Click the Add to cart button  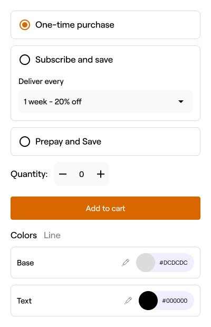[x=105, y=208]
